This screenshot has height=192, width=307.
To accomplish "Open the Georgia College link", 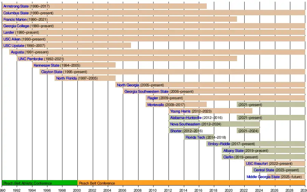I will (x=16, y=26).
